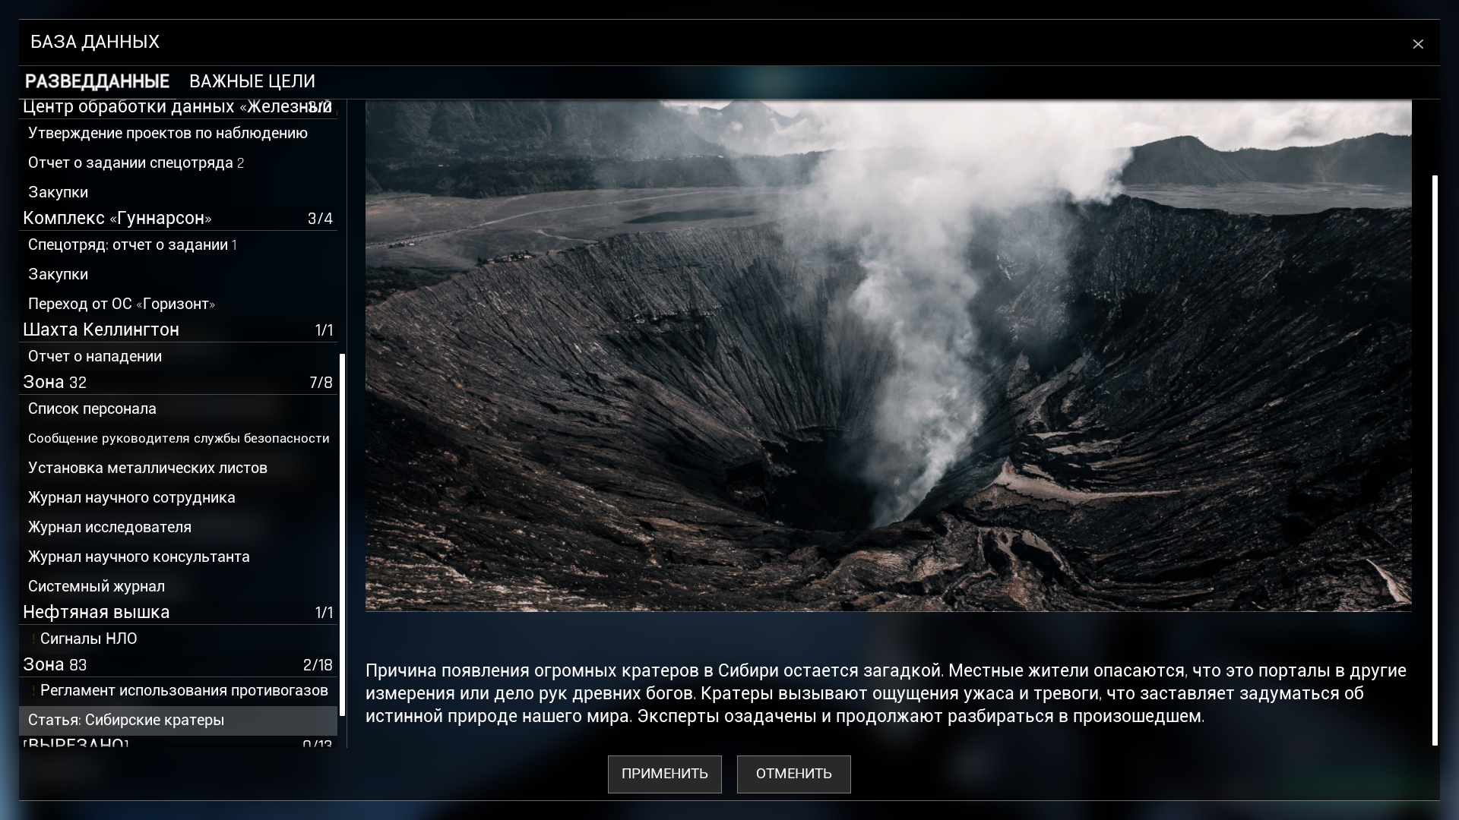Open Журнал научного сотрудника entry
Image resolution: width=1459 pixels, height=820 pixels.
(x=131, y=498)
